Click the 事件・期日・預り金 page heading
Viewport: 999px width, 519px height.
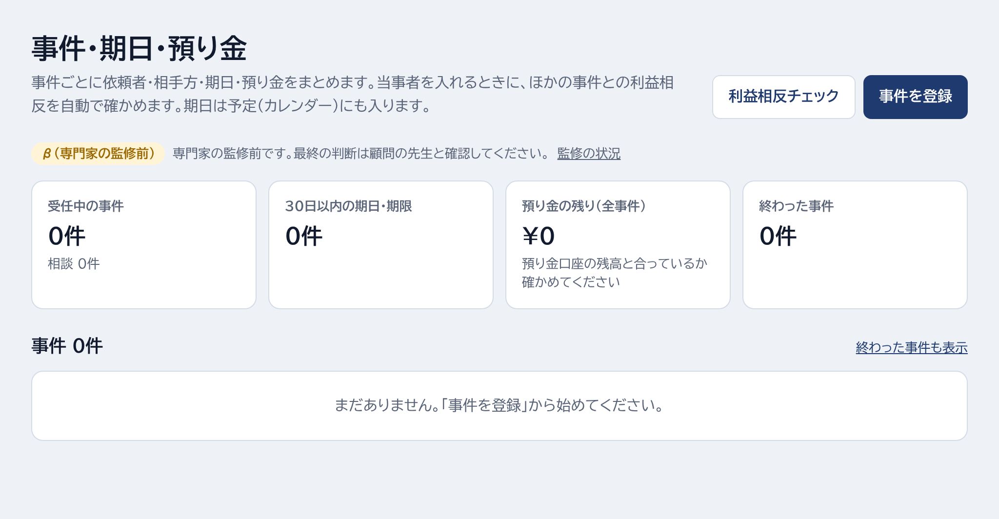(x=139, y=49)
